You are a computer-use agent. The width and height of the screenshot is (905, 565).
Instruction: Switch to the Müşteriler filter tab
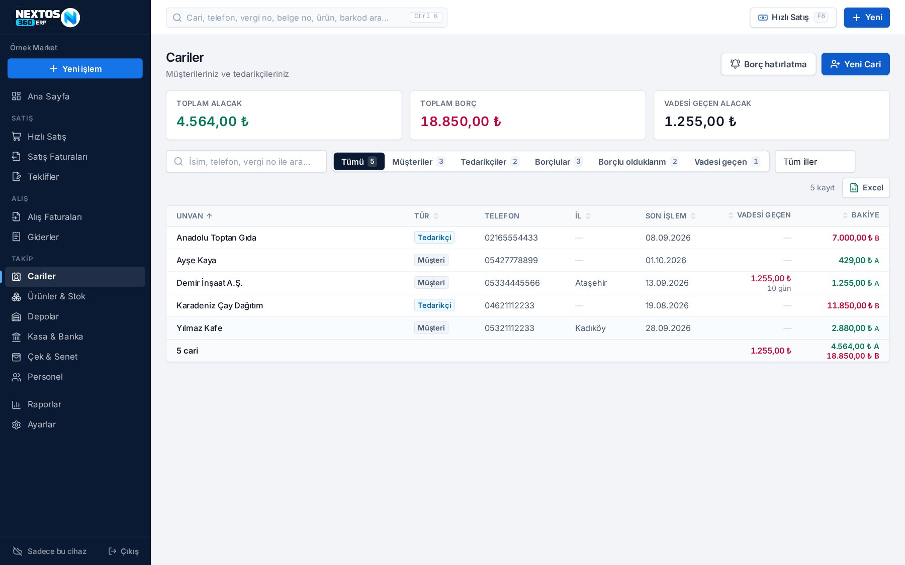coord(418,162)
